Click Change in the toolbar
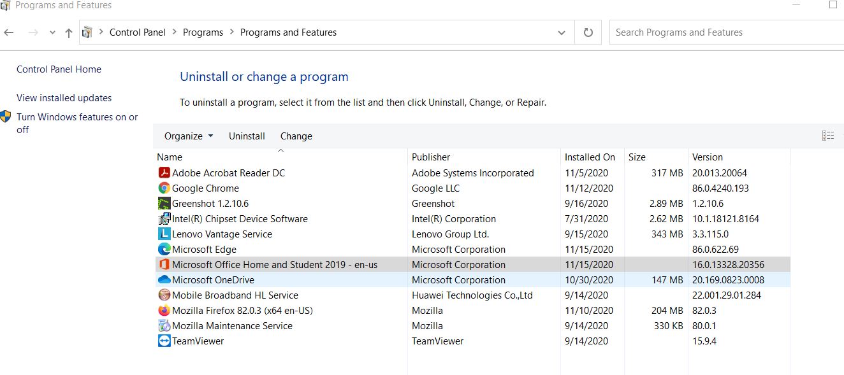The width and height of the screenshot is (844, 375). point(296,136)
